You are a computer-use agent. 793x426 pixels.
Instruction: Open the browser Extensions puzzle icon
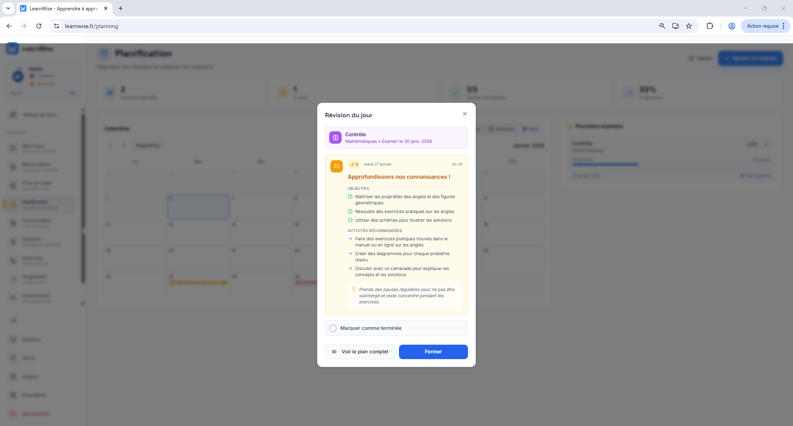710,26
